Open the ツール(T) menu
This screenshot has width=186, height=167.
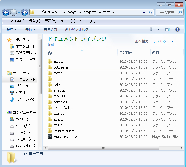pos(68,21)
